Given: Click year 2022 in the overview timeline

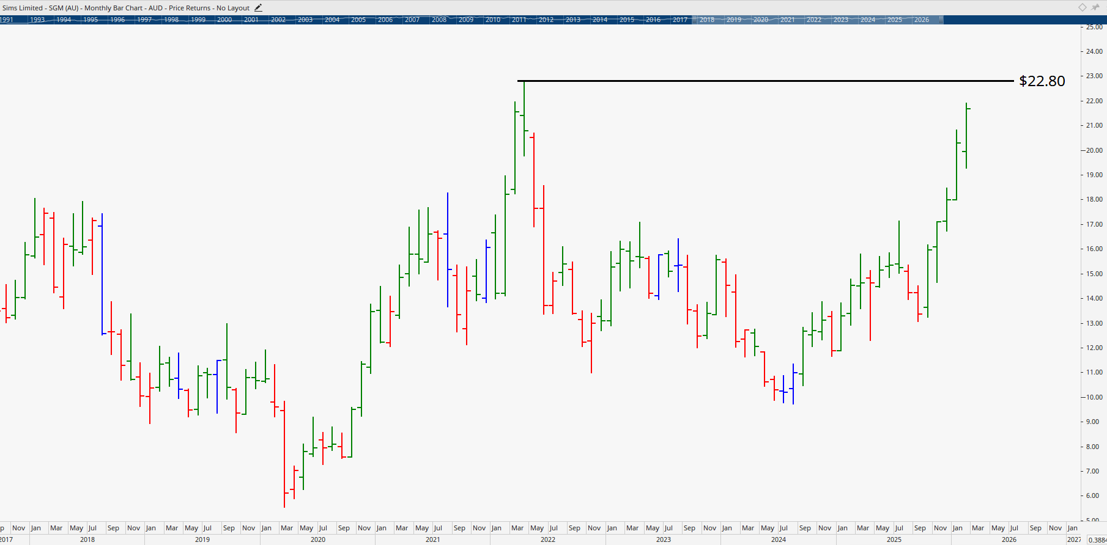Looking at the screenshot, I should [814, 20].
